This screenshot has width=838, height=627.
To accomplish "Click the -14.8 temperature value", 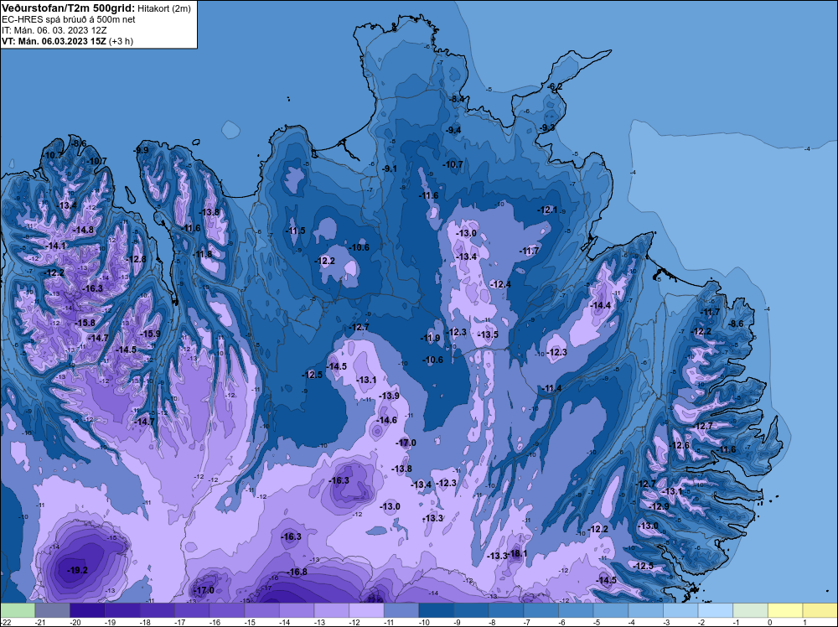I will pos(83,230).
